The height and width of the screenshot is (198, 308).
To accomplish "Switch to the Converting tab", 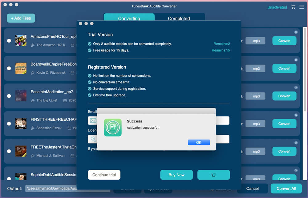I will (129, 17).
